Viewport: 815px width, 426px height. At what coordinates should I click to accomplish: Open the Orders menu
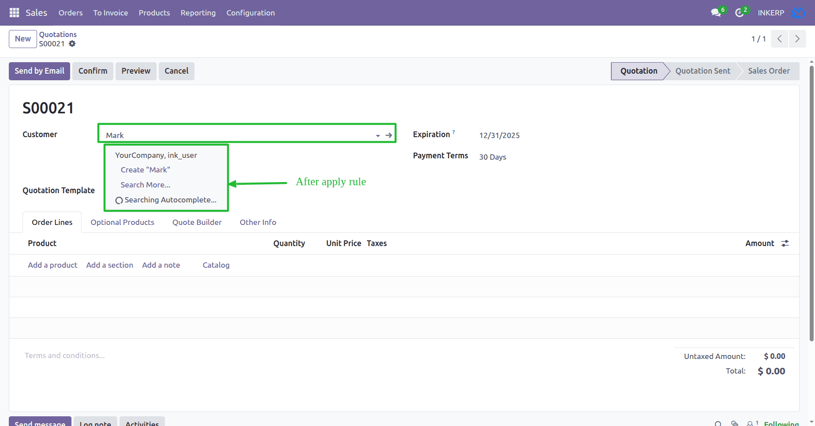(71, 13)
